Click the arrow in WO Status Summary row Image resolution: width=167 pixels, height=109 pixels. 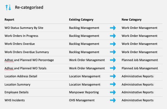click(113, 28)
